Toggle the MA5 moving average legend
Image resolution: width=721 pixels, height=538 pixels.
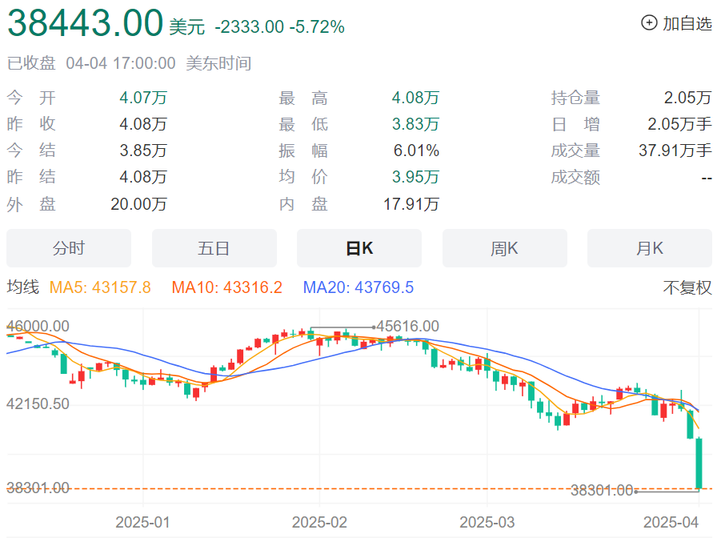tap(99, 287)
